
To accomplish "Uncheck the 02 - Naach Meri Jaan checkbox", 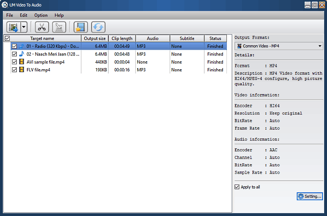I will (x=14, y=54).
